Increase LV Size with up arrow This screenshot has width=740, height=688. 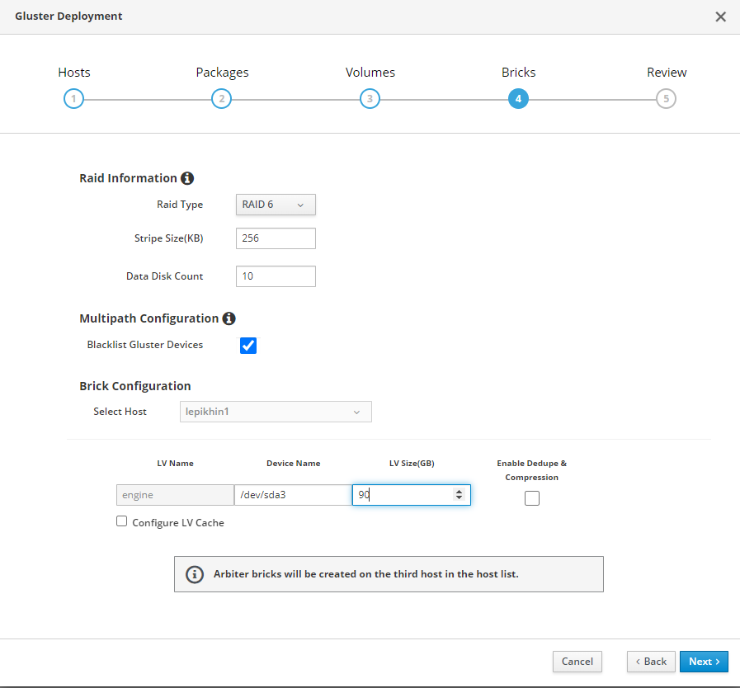click(x=459, y=491)
